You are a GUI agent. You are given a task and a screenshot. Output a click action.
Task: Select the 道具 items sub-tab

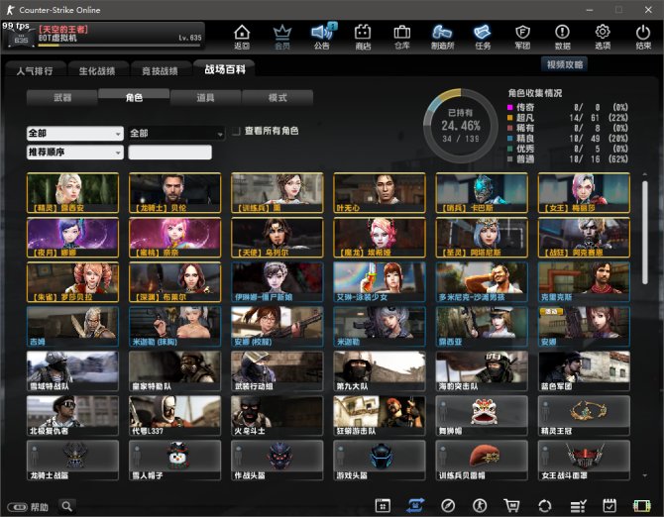[x=205, y=98]
